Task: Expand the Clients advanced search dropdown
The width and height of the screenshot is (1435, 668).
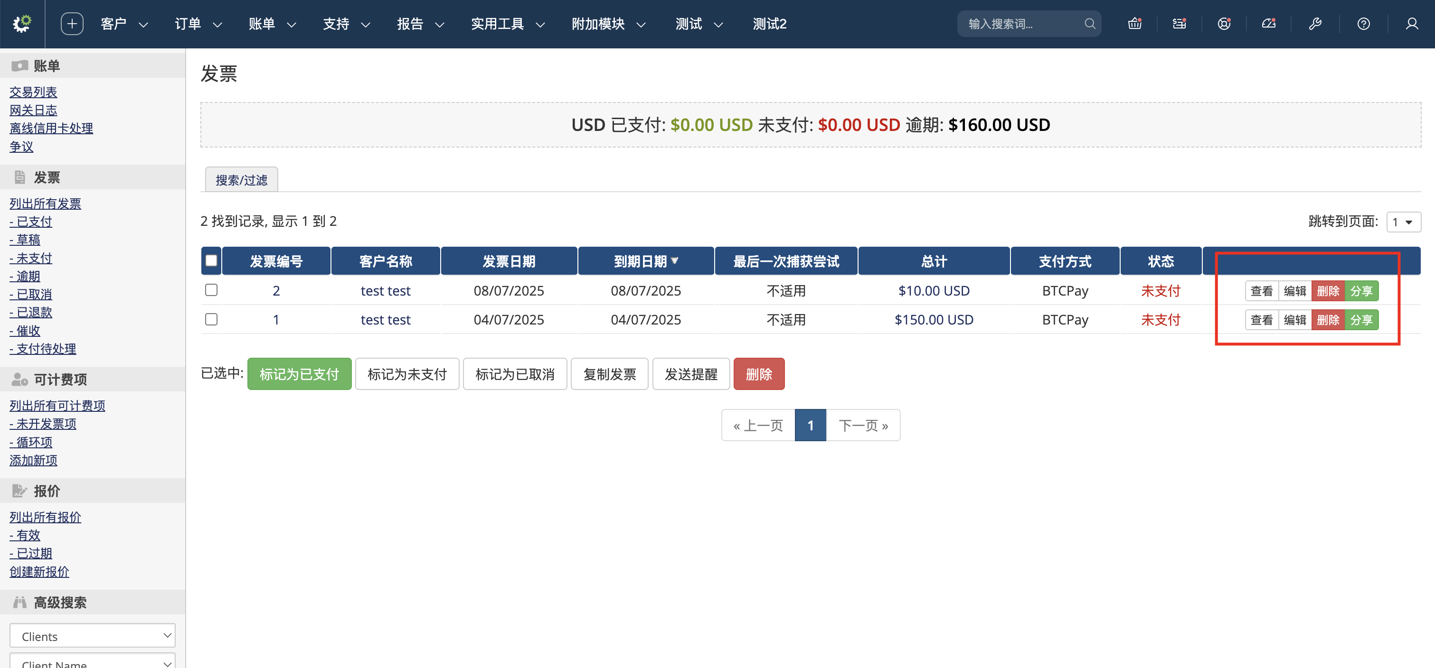Action: coord(93,636)
